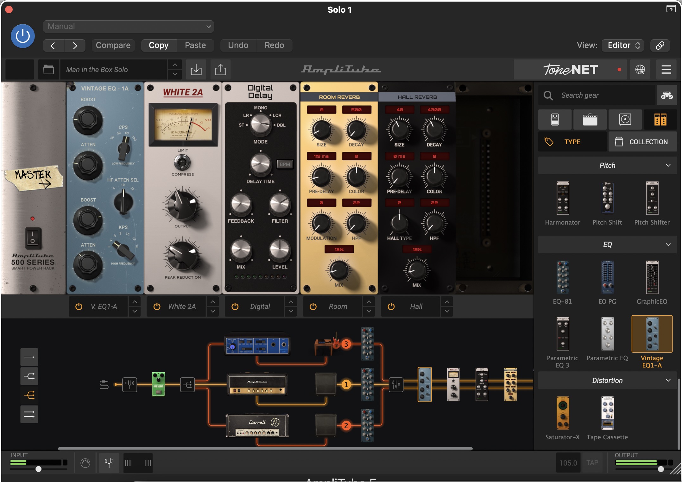Image resolution: width=682 pixels, height=482 pixels.
Task: Switch to the COLLECTION tab
Action: tap(643, 142)
